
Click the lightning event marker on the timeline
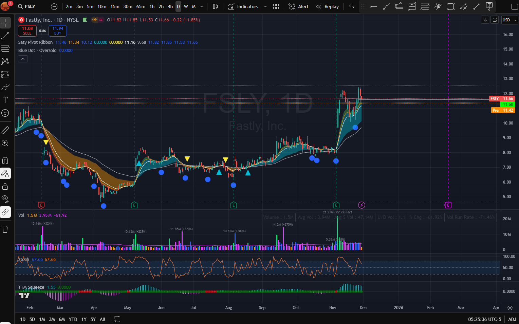362,205
